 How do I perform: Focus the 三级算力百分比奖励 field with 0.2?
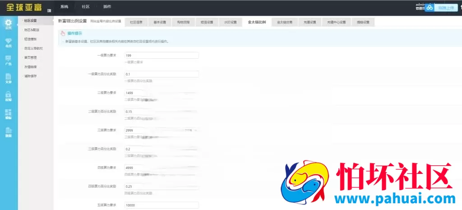[x=162, y=149]
